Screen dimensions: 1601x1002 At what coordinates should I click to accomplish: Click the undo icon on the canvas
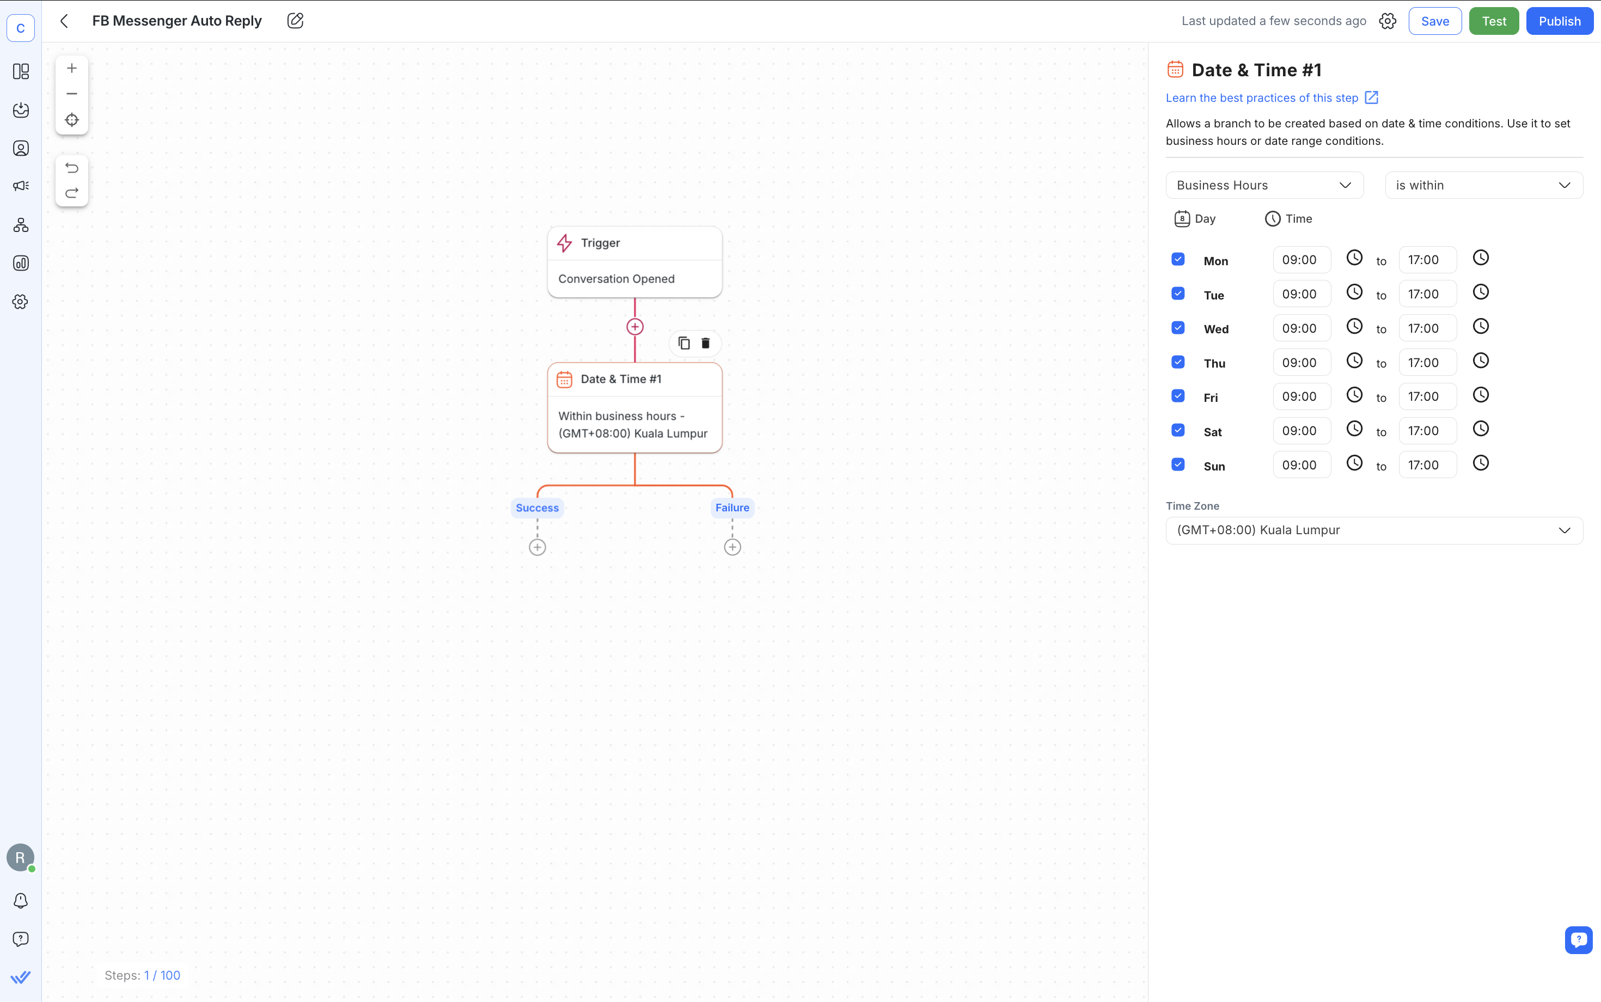point(71,168)
